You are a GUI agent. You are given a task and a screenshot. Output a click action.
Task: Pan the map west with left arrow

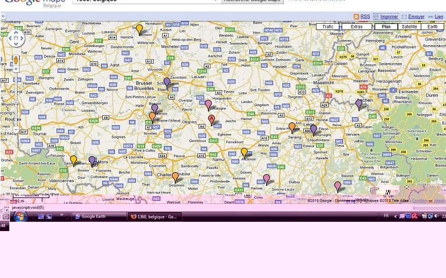pyautogui.click(x=10, y=38)
